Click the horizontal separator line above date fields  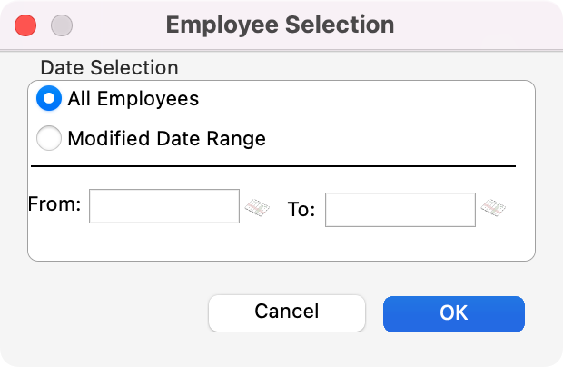click(272, 166)
